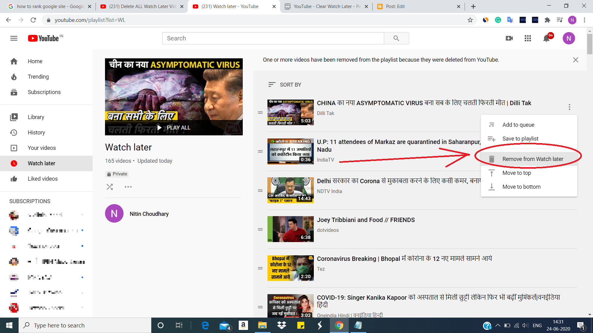The width and height of the screenshot is (593, 333).
Task: Switch to Post: Edit tab
Action: 418,6
